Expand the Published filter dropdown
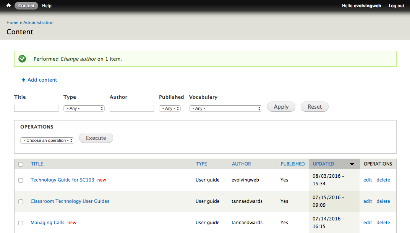The image size is (410, 233). [170, 109]
